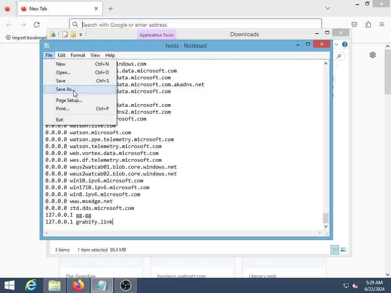391x293 pixels.
Task: Open File Explorer from taskbar
Action: point(55,285)
